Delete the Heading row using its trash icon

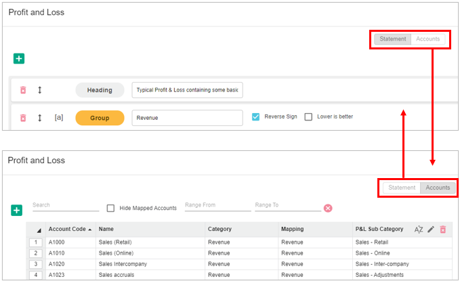[23, 90]
